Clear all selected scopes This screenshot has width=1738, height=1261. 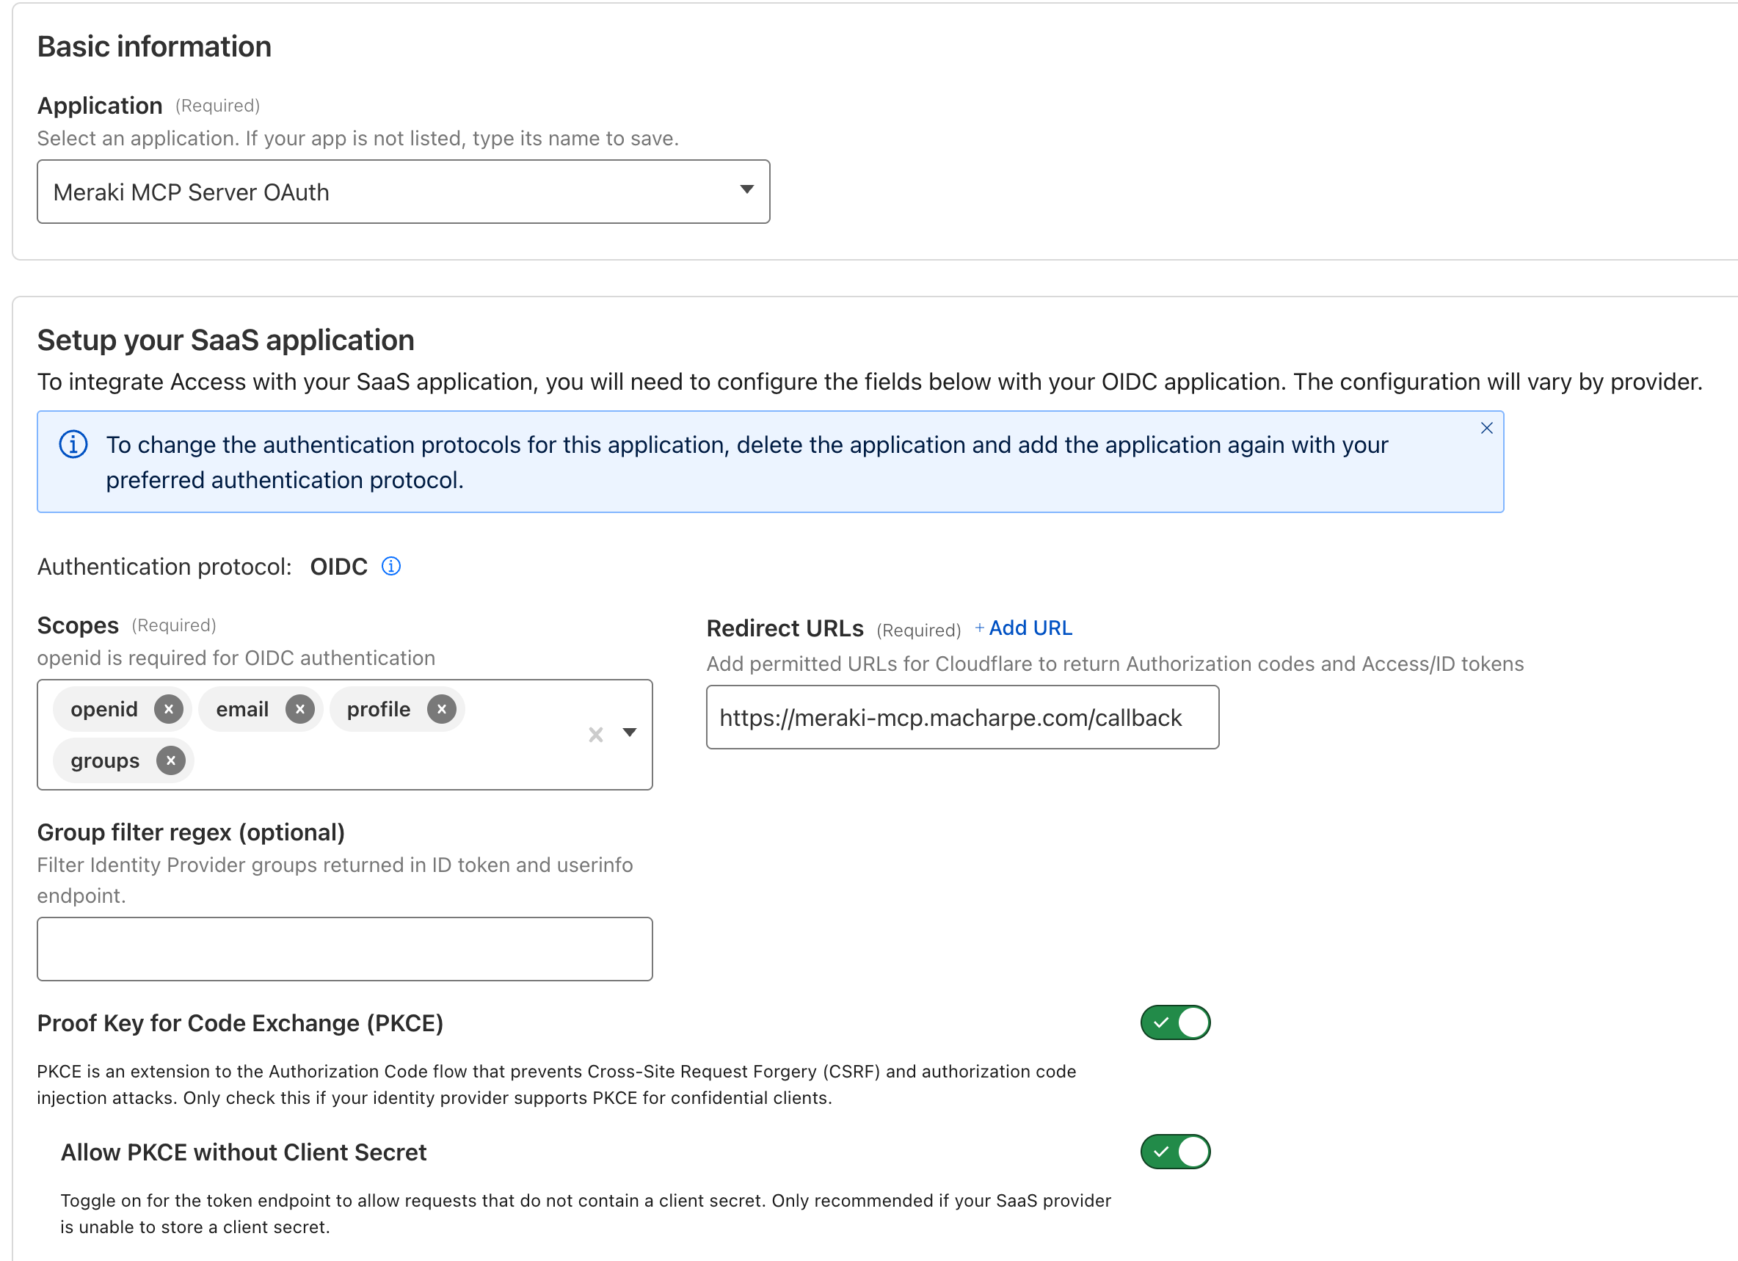pyautogui.click(x=595, y=735)
